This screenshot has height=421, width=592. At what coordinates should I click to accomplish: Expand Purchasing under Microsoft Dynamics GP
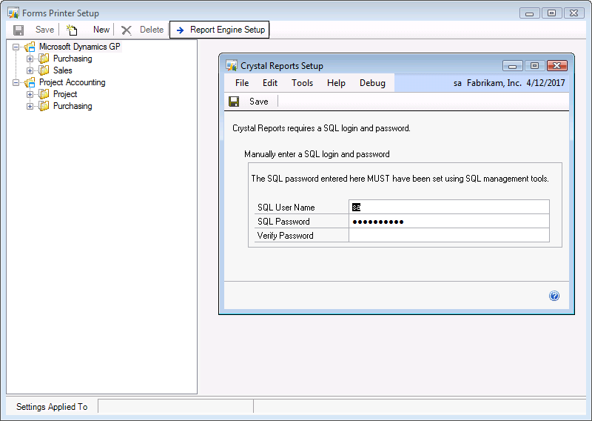coord(30,59)
